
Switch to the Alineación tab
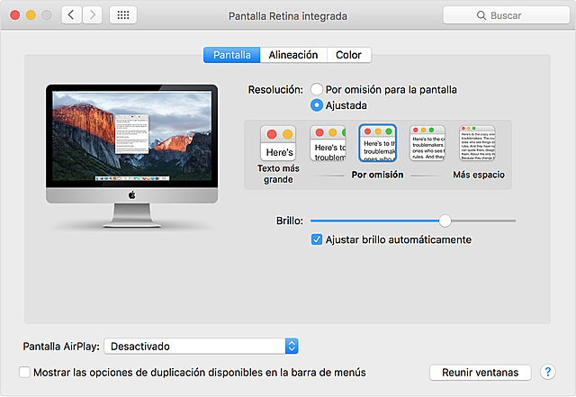point(293,55)
